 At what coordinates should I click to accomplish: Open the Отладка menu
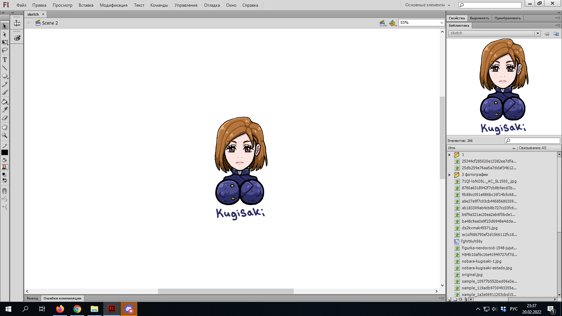[212, 5]
